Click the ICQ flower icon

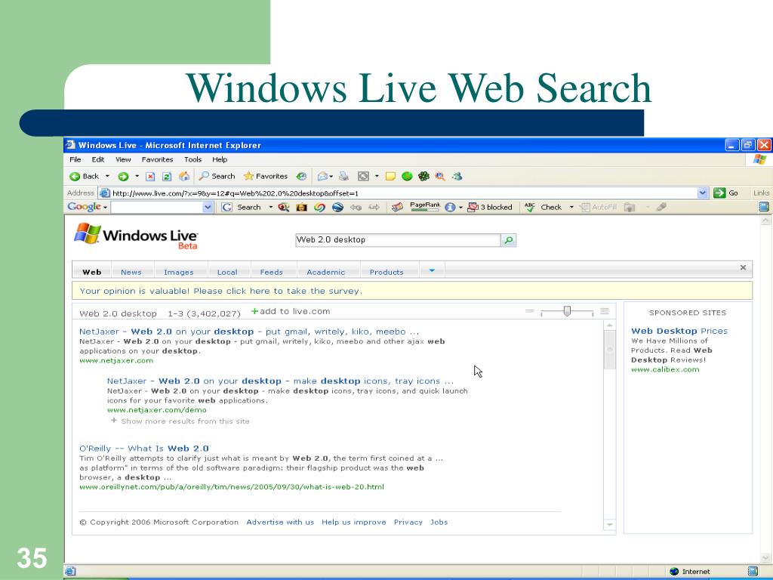click(423, 176)
